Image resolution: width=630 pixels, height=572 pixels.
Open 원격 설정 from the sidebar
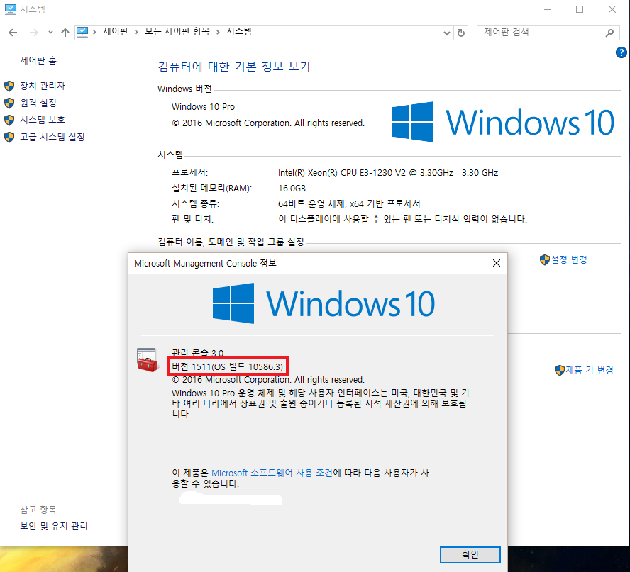pos(38,103)
